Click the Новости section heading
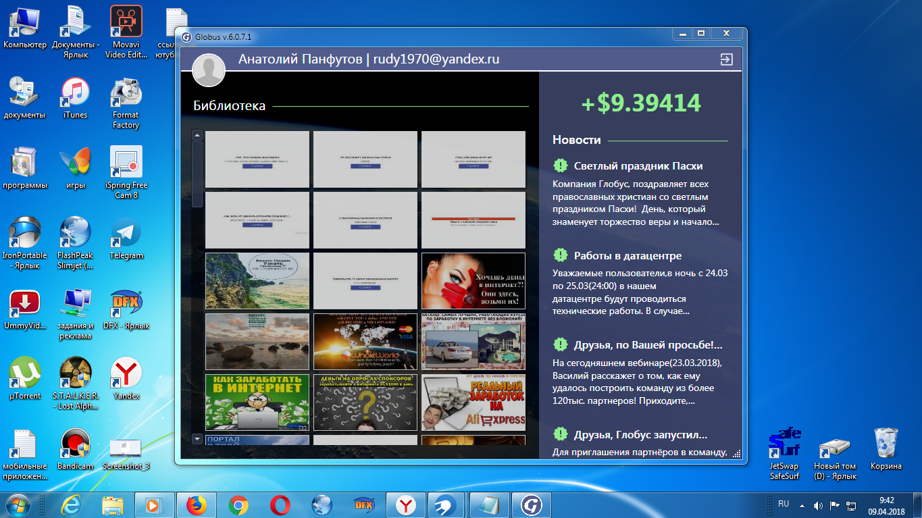922x518 pixels. tap(576, 140)
